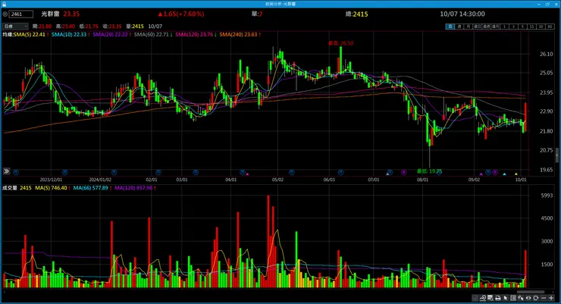Zoom in chart with plus icon
The width and height of the screenshot is (561, 304).
pyautogui.click(x=551, y=298)
